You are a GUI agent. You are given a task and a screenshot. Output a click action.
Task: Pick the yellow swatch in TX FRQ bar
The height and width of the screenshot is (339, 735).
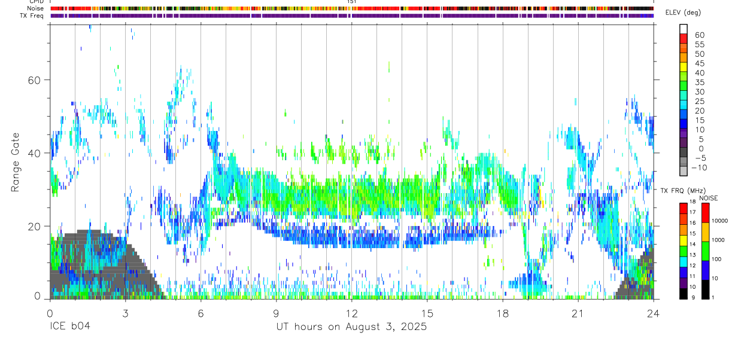pos(683,240)
